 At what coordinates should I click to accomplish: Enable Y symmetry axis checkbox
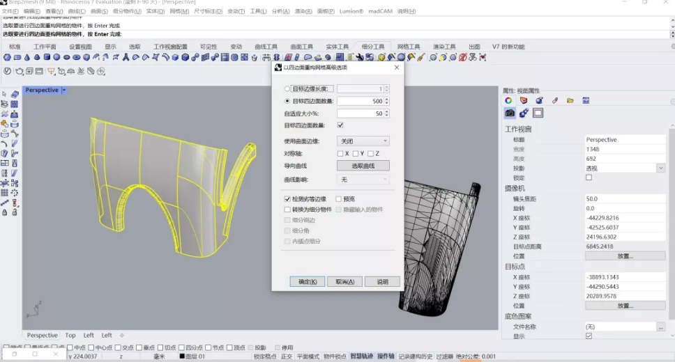pyautogui.click(x=356, y=153)
